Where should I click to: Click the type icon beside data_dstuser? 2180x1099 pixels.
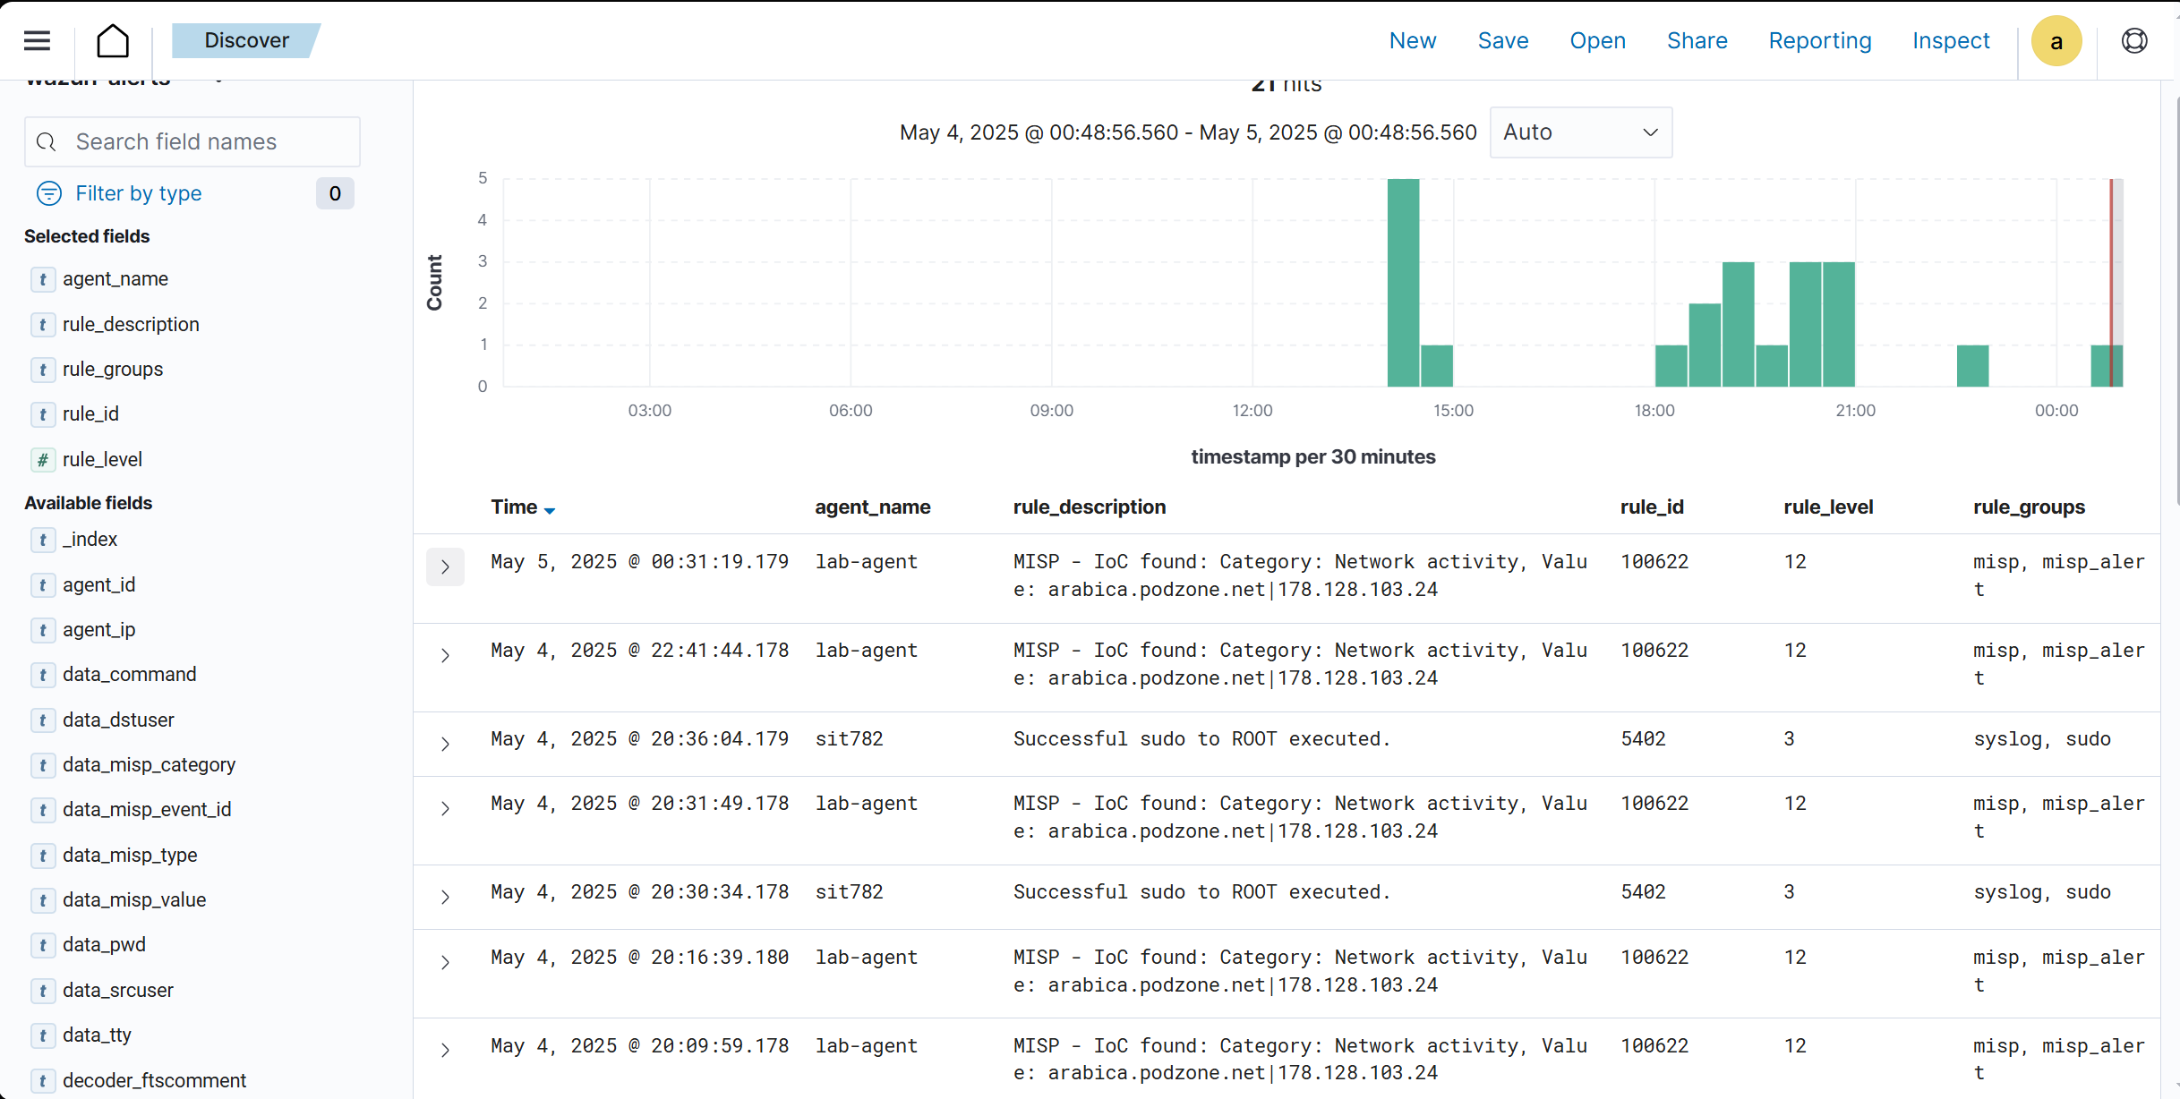(x=42, y=720)
